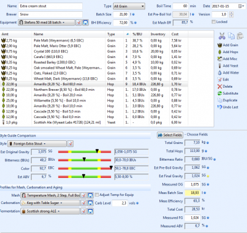
Task: Click Est Original Gravity range slider
Action: coord(85,152)
